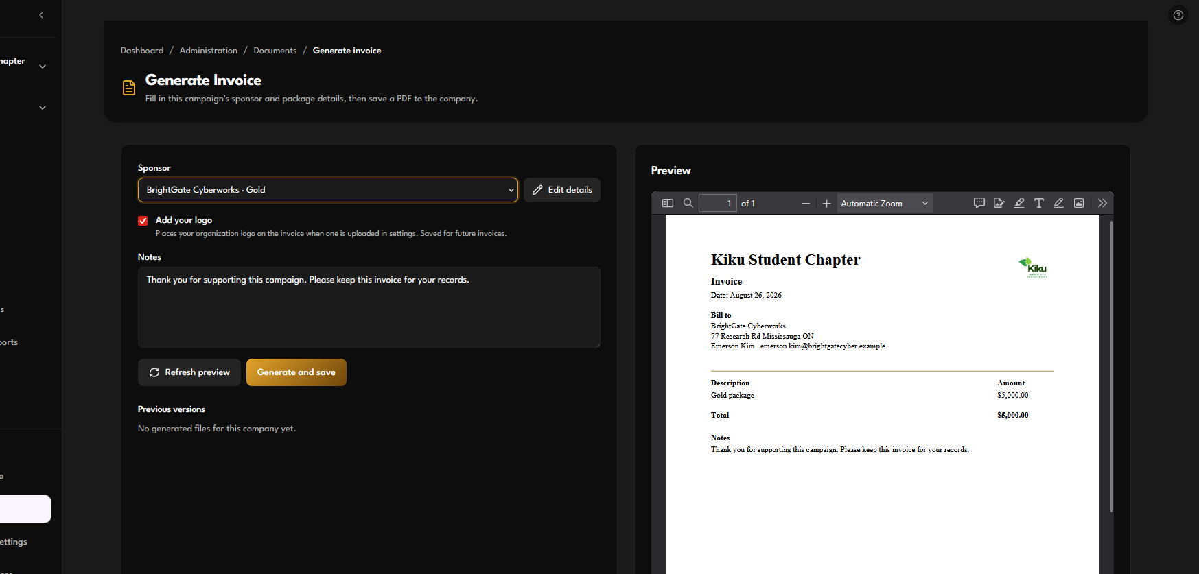Click the Kiku logo in invoice preview

click(1033, 267)
